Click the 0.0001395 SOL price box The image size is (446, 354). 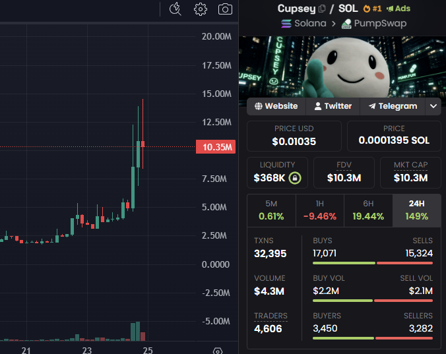pos(394,136)
